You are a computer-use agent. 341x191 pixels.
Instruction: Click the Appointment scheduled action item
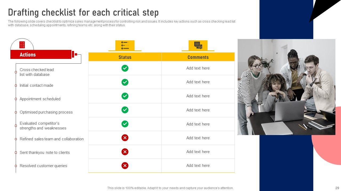[x=40, y=99]
